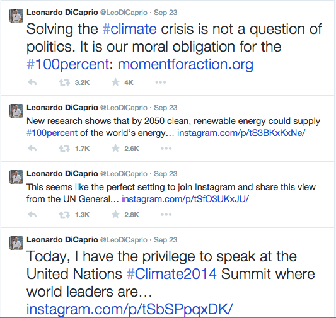The image size is (336, 318).
Task: Reply to the renewable energy research tweet
Action: tap(32, 149)
